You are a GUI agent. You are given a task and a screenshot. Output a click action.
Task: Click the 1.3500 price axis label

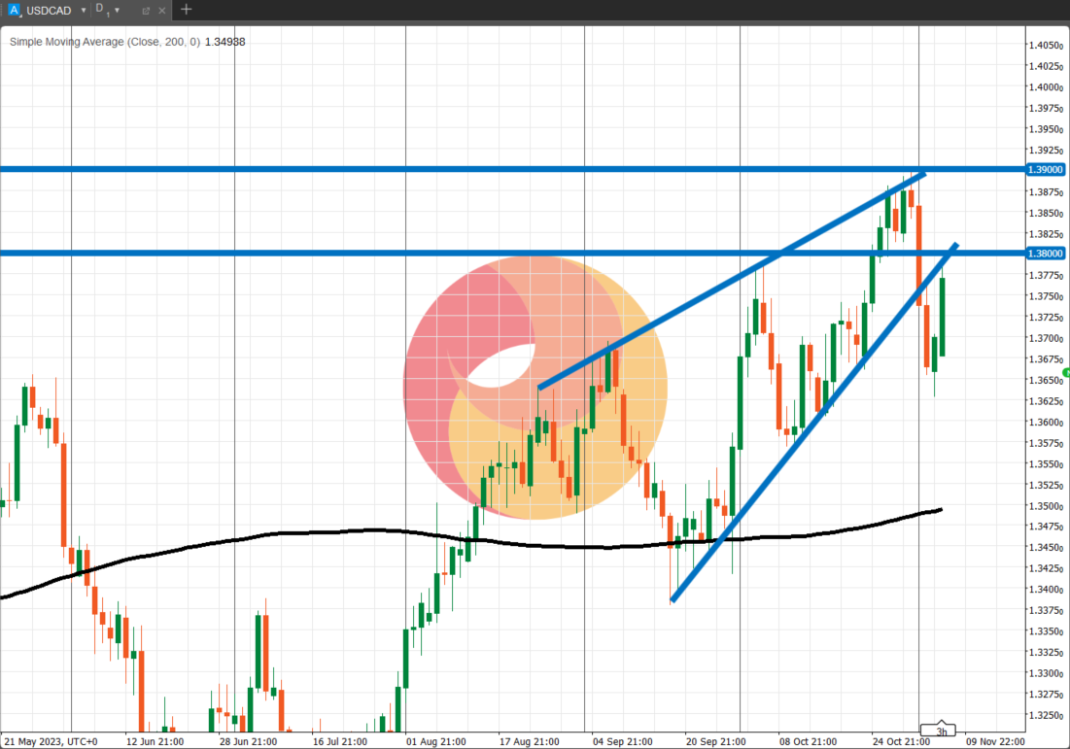[1046, 506]
